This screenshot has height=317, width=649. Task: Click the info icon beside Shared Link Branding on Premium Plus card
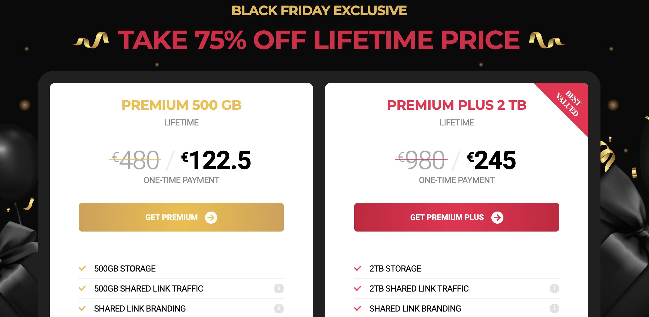[x=555, y=309]
